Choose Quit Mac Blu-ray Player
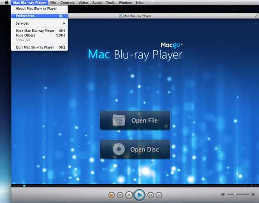This screenshot has width=259, height=203. [x=39, y=47]
